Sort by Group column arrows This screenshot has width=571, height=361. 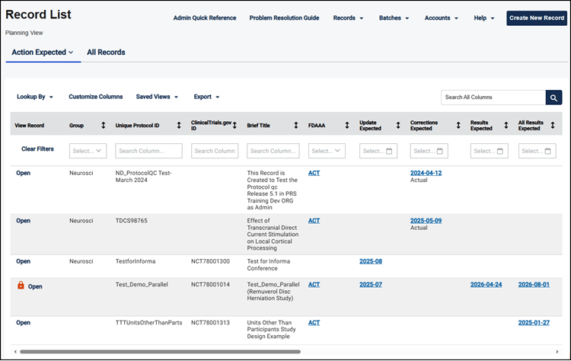tap(103, 126)
